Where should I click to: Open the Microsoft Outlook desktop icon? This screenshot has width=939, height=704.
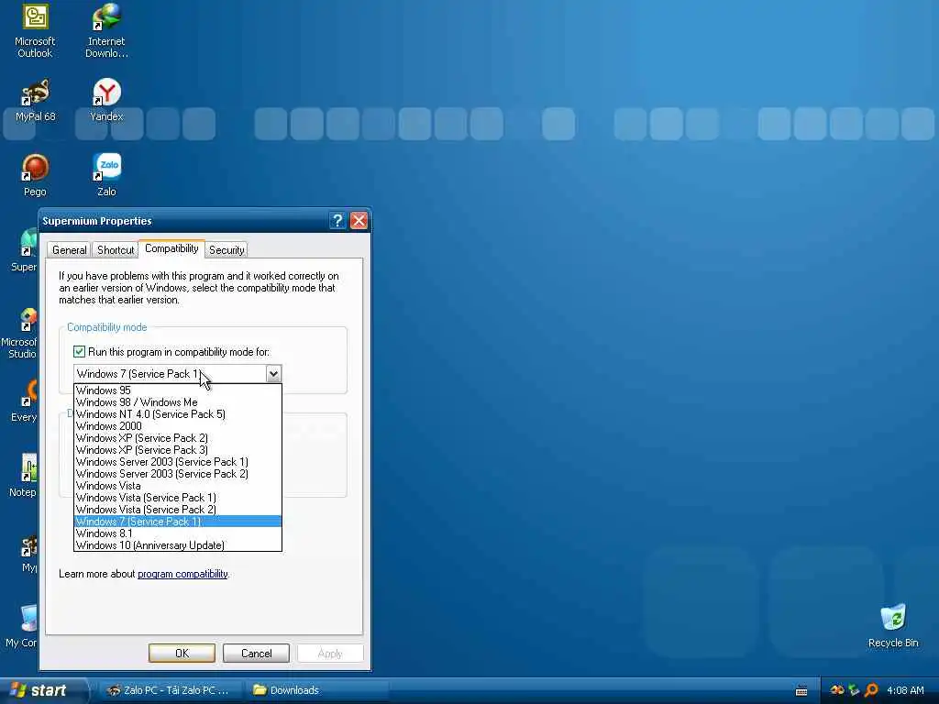[x=35, y=31]
